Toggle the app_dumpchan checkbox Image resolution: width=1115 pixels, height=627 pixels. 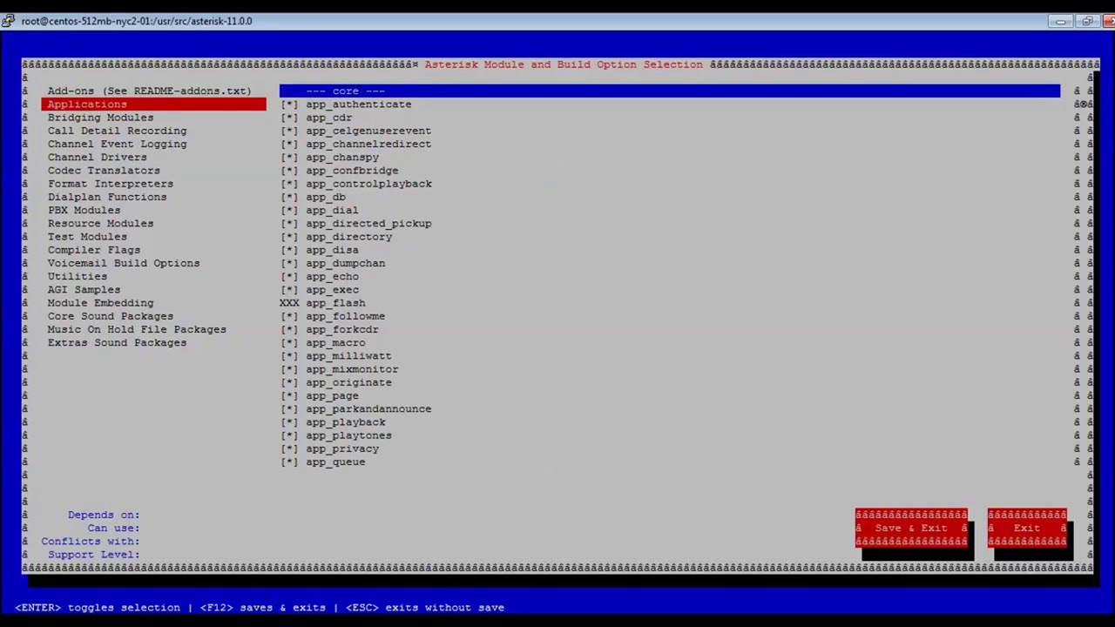point(289,263)
